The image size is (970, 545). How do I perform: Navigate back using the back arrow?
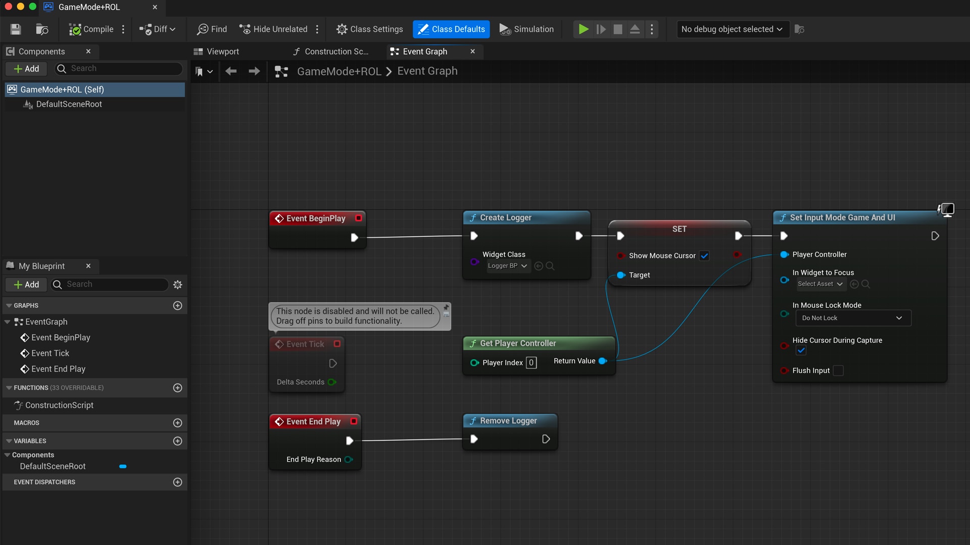pyautogui.click(x=231, y=71)
